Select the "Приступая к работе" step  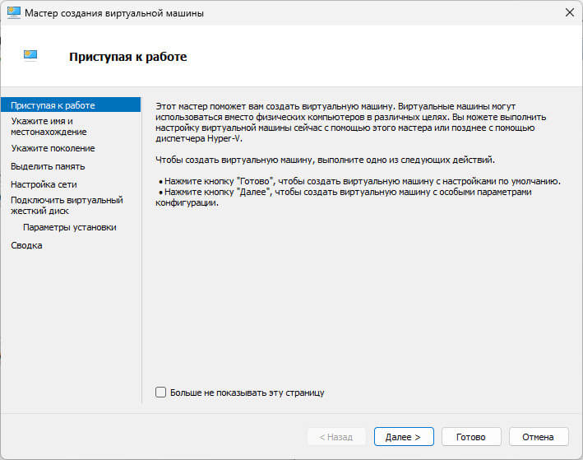71,105
